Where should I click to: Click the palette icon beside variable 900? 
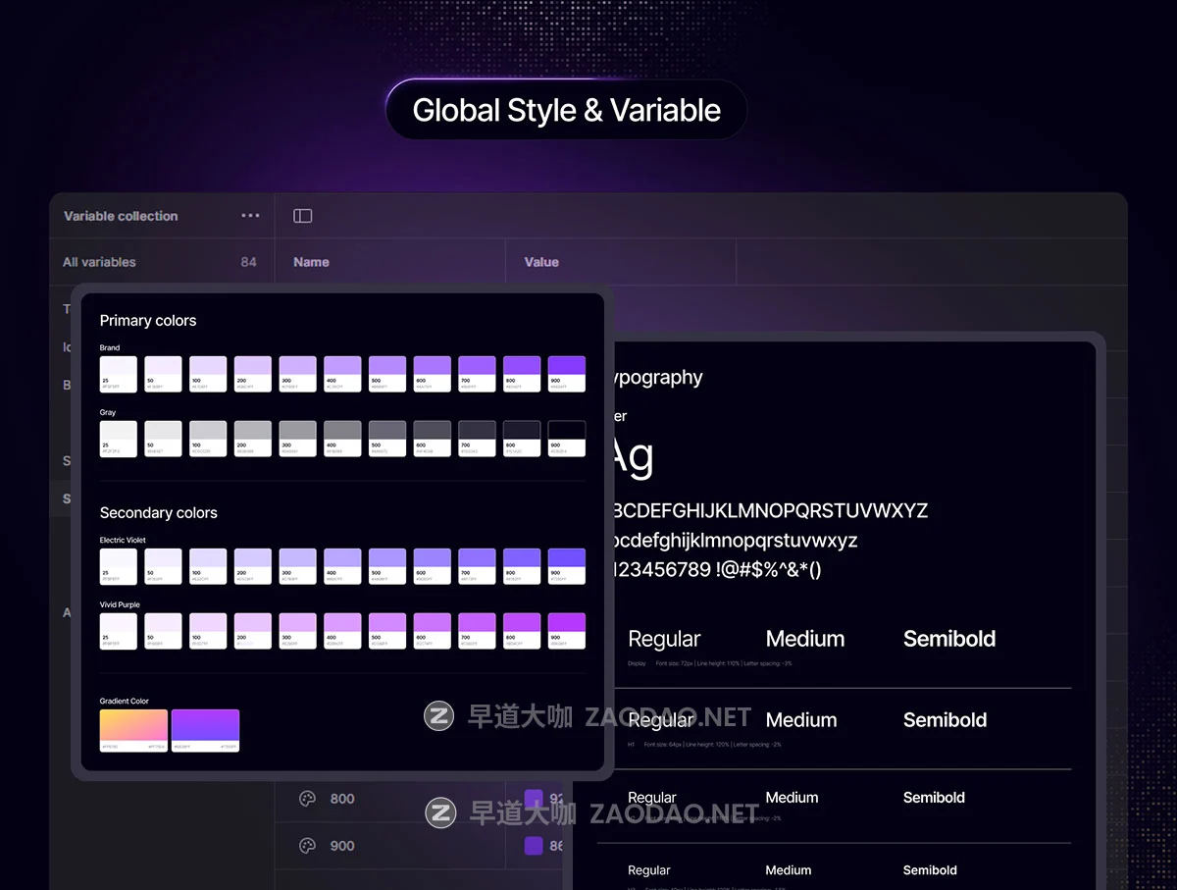click(308, 845)
